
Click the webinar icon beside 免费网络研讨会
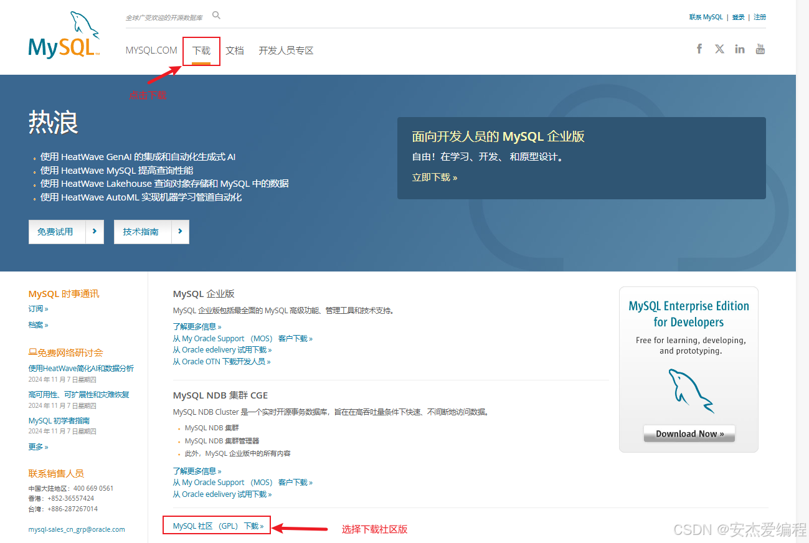(x=31, y=351)
